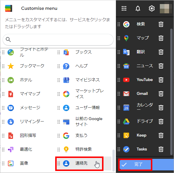
Task: Add the メッセージ chat icon
Action: (11, 108)
